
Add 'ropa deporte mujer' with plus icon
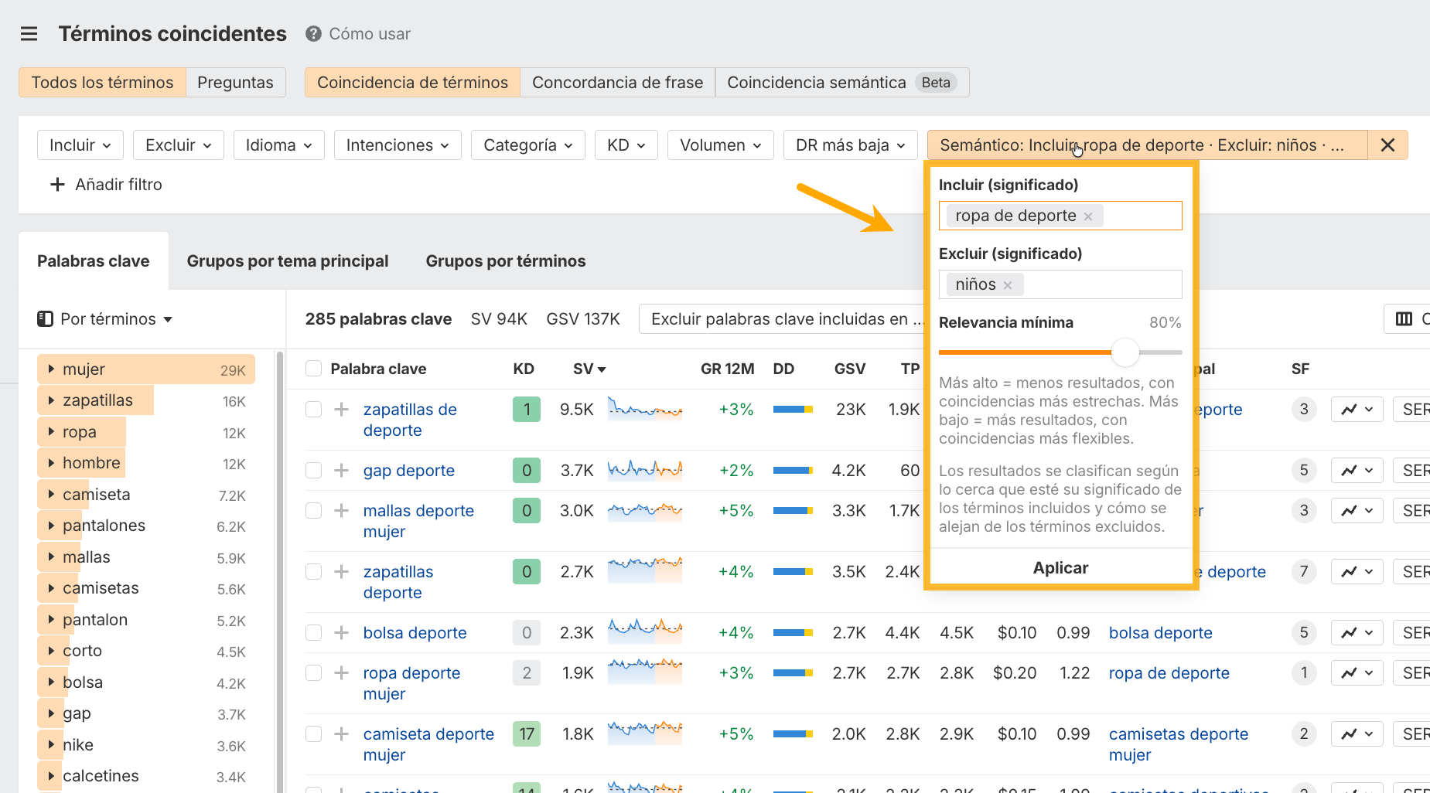(341, 673)
